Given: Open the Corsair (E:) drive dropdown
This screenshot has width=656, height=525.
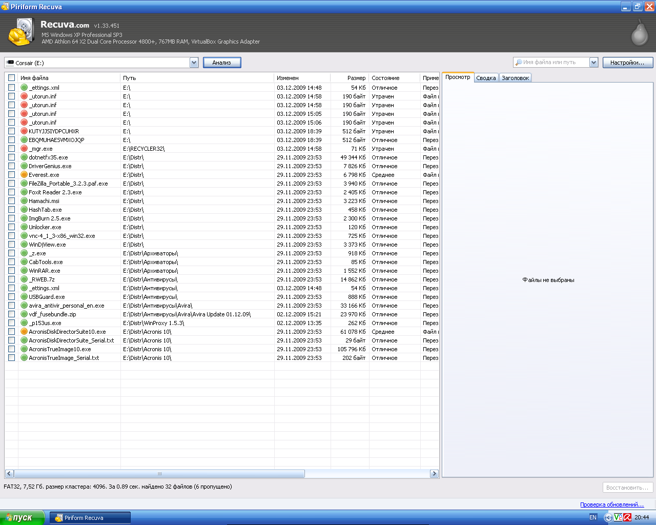Looking at the screenshot, I should (x=194, y=63).
